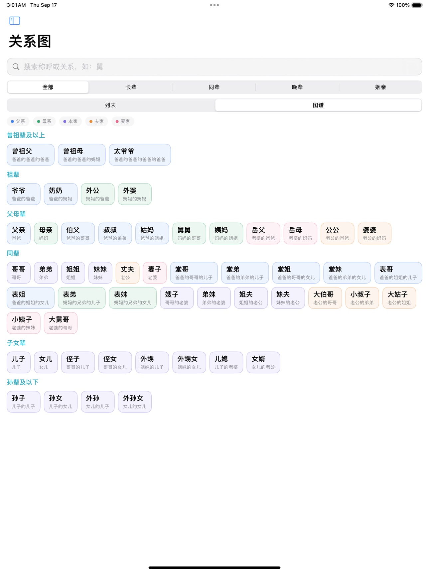Switch to the 晚辈 tab
The height and width of the screenshot is (572, 429).
297,87
